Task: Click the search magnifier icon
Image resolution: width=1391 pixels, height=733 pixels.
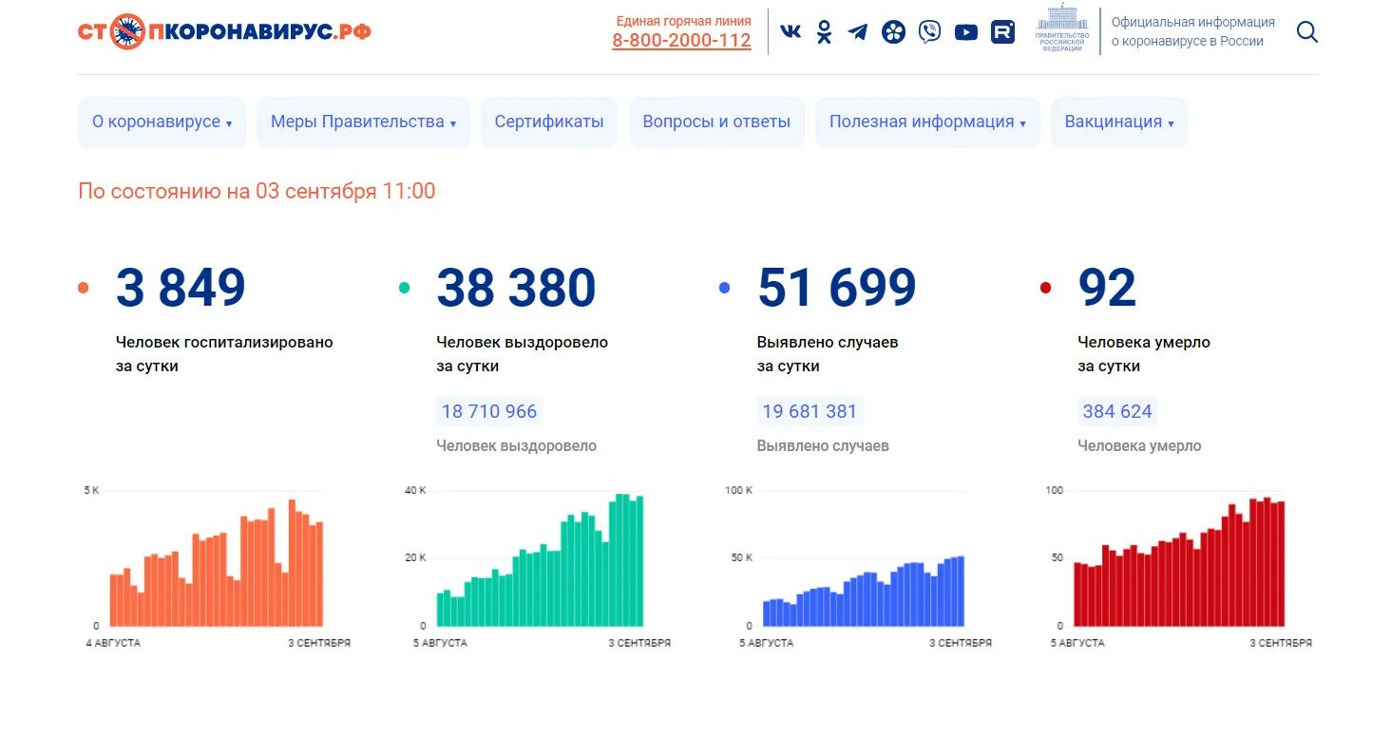Action: [1307, 32]
